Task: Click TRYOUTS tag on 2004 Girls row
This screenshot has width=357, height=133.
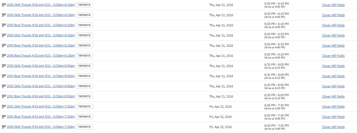Action: pos(84,35)
